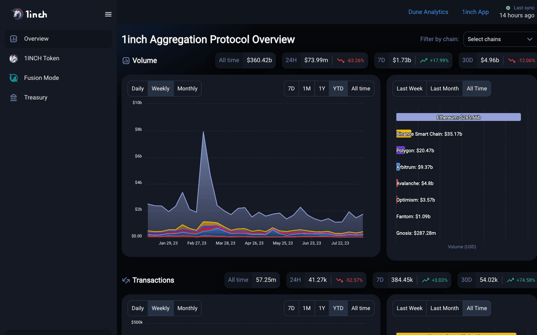The height and width of the screenshot is (335, 537).
Task: Click the 7D 384.45k transactions stat
Action: pos(412,280)
